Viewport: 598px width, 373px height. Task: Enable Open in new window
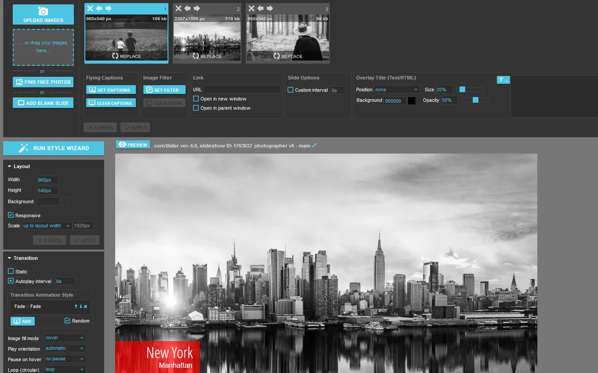pyautogui.click(x=196, y=99)
